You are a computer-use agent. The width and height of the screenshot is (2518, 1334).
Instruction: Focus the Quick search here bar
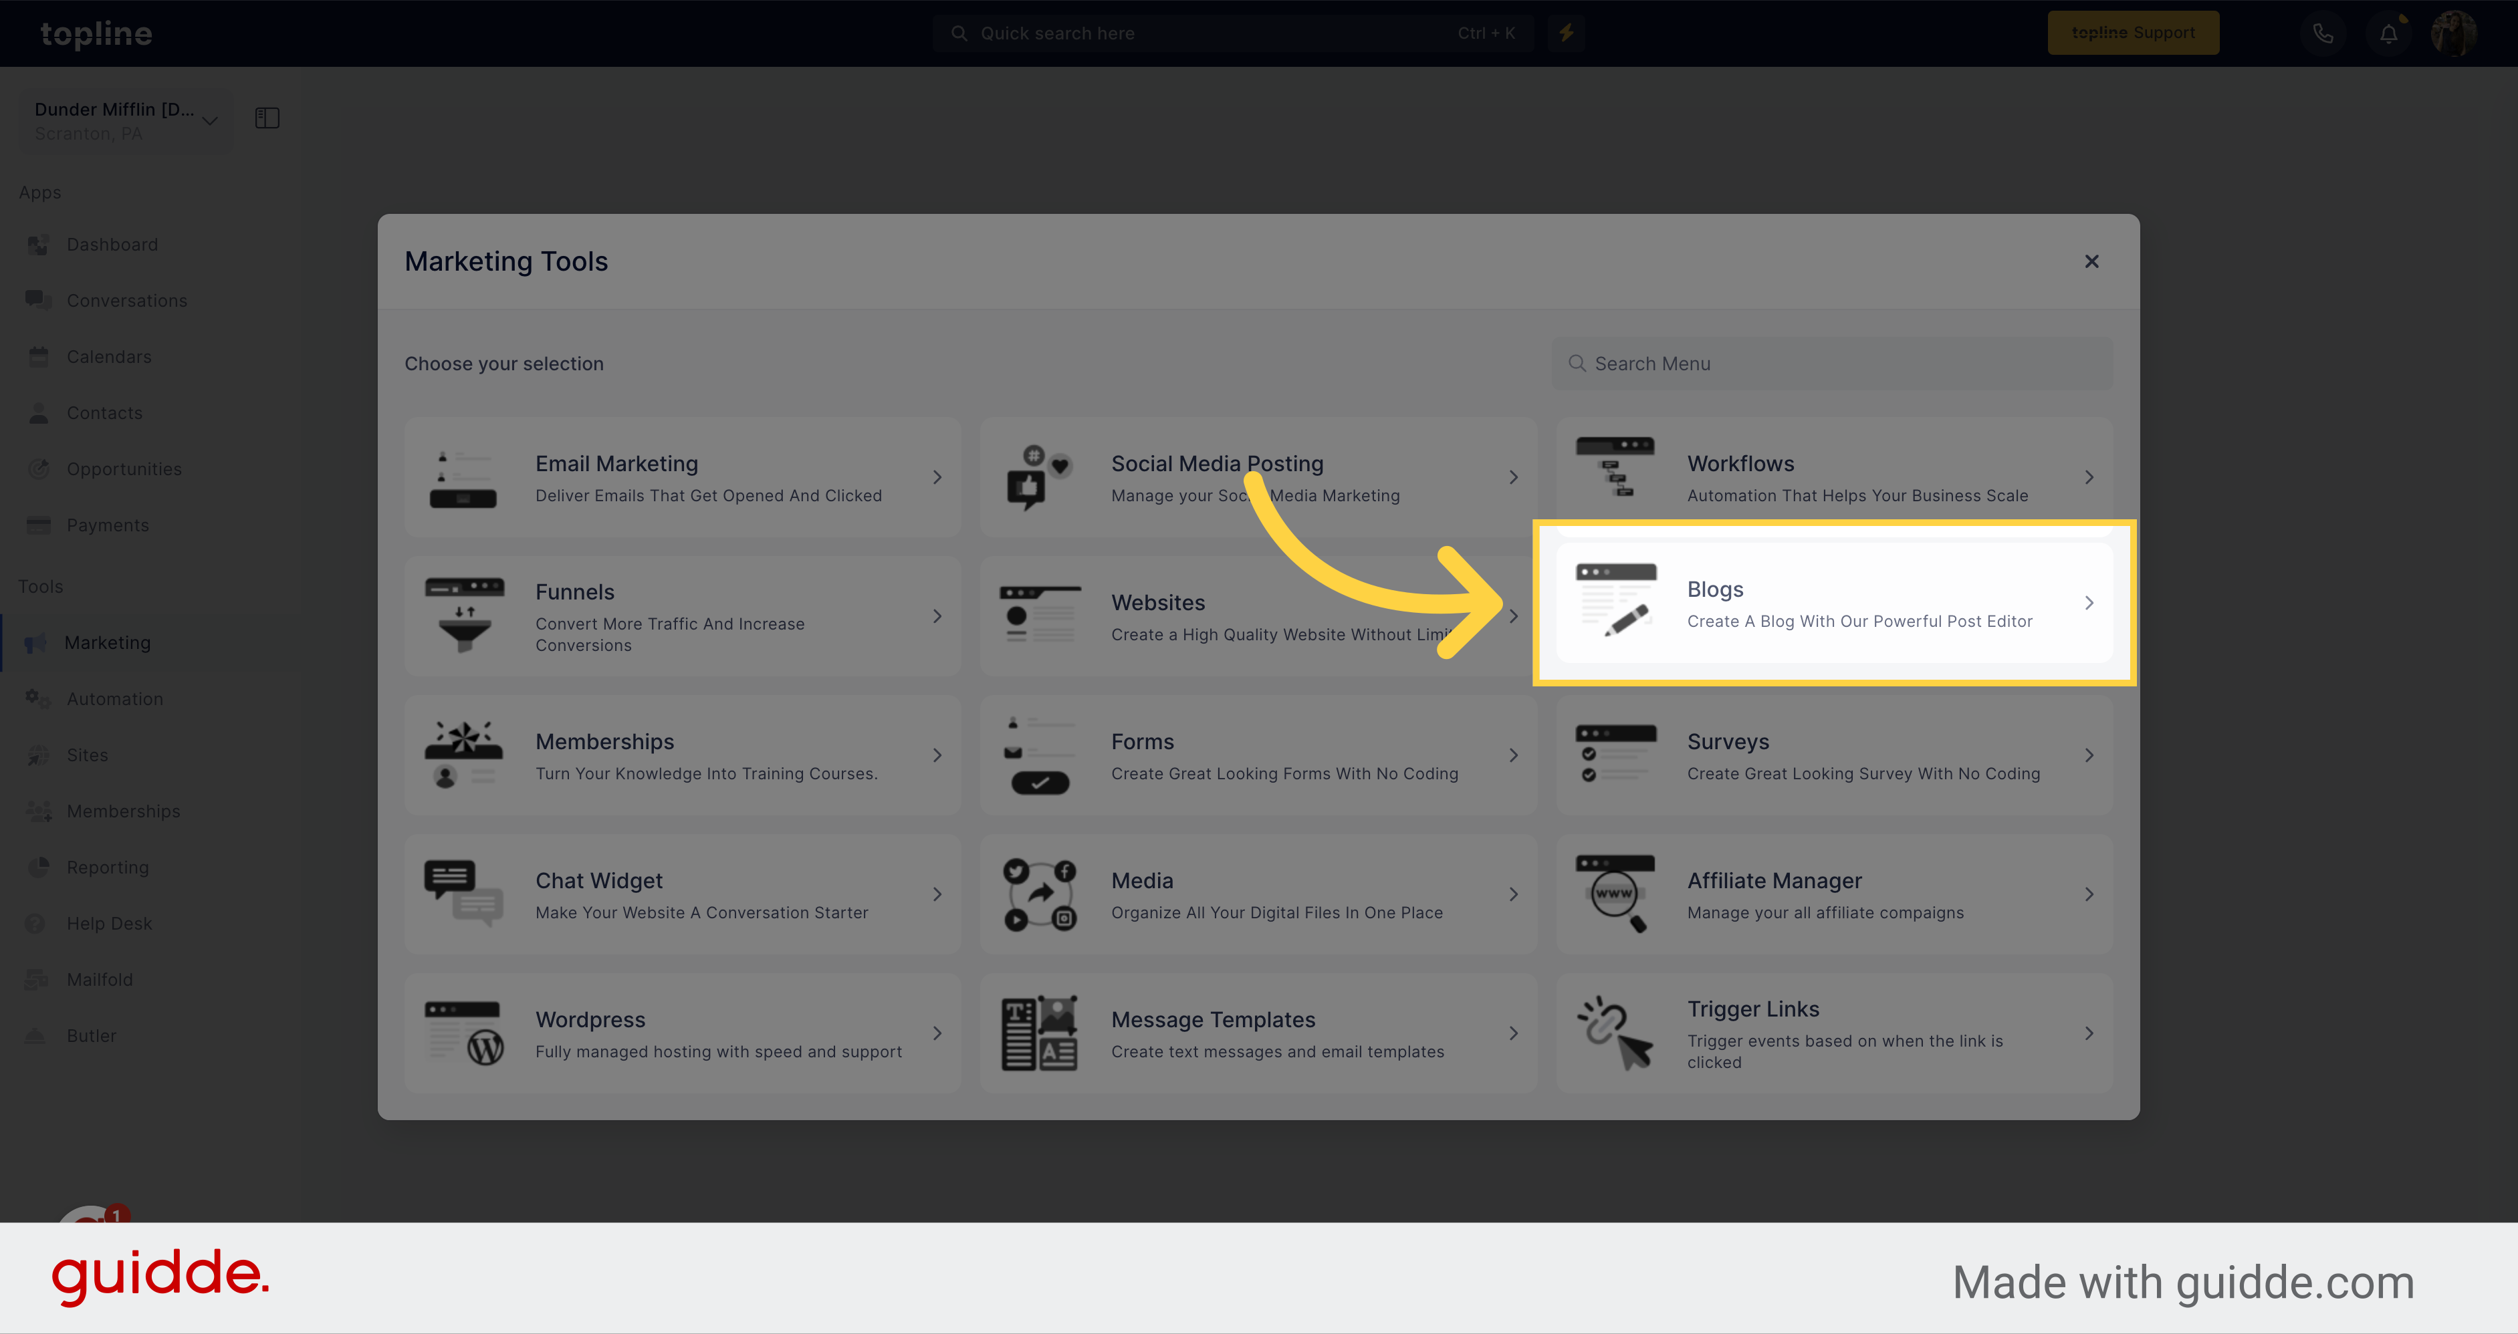[x=1233, y=33]
